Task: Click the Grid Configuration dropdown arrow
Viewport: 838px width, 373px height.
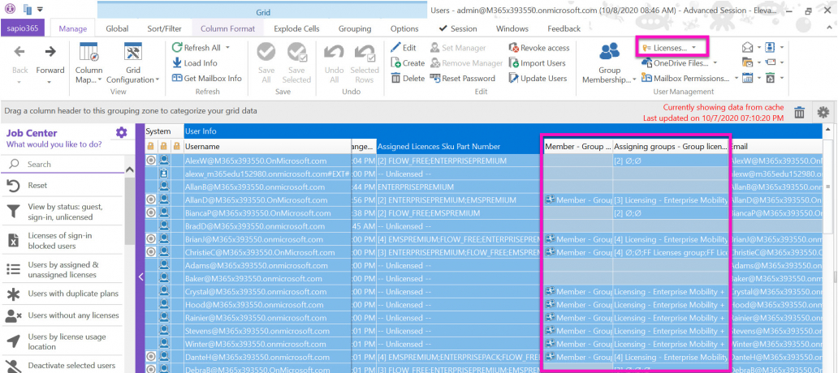Action: [158, 80]
